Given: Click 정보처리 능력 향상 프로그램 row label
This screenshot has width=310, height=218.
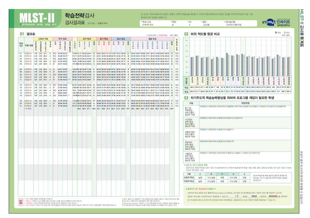Looking at the screenshot, I should click(x=190, y=146).
